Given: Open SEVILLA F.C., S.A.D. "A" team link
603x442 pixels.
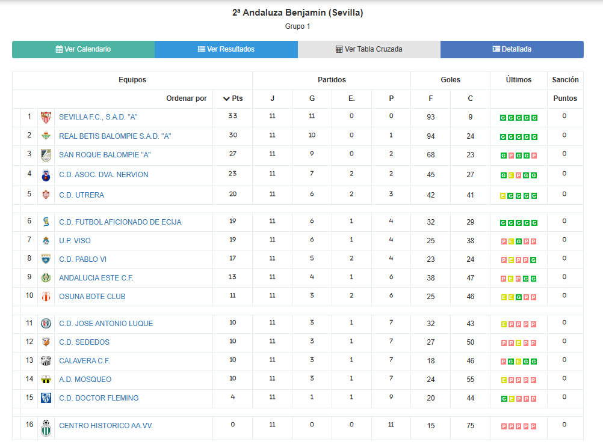Looking at the screenshot, I should (x=98, y=118).
